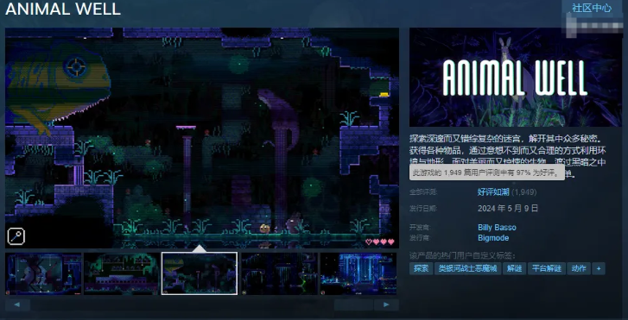This screenshot has height=320, width=628.
Task: Click the large screenshot preview image
Action: coord(202,138)
